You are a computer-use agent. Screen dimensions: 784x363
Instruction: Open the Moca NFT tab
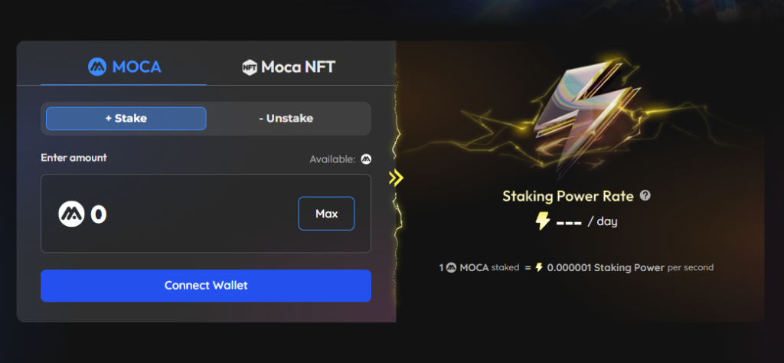click(289, 67)
